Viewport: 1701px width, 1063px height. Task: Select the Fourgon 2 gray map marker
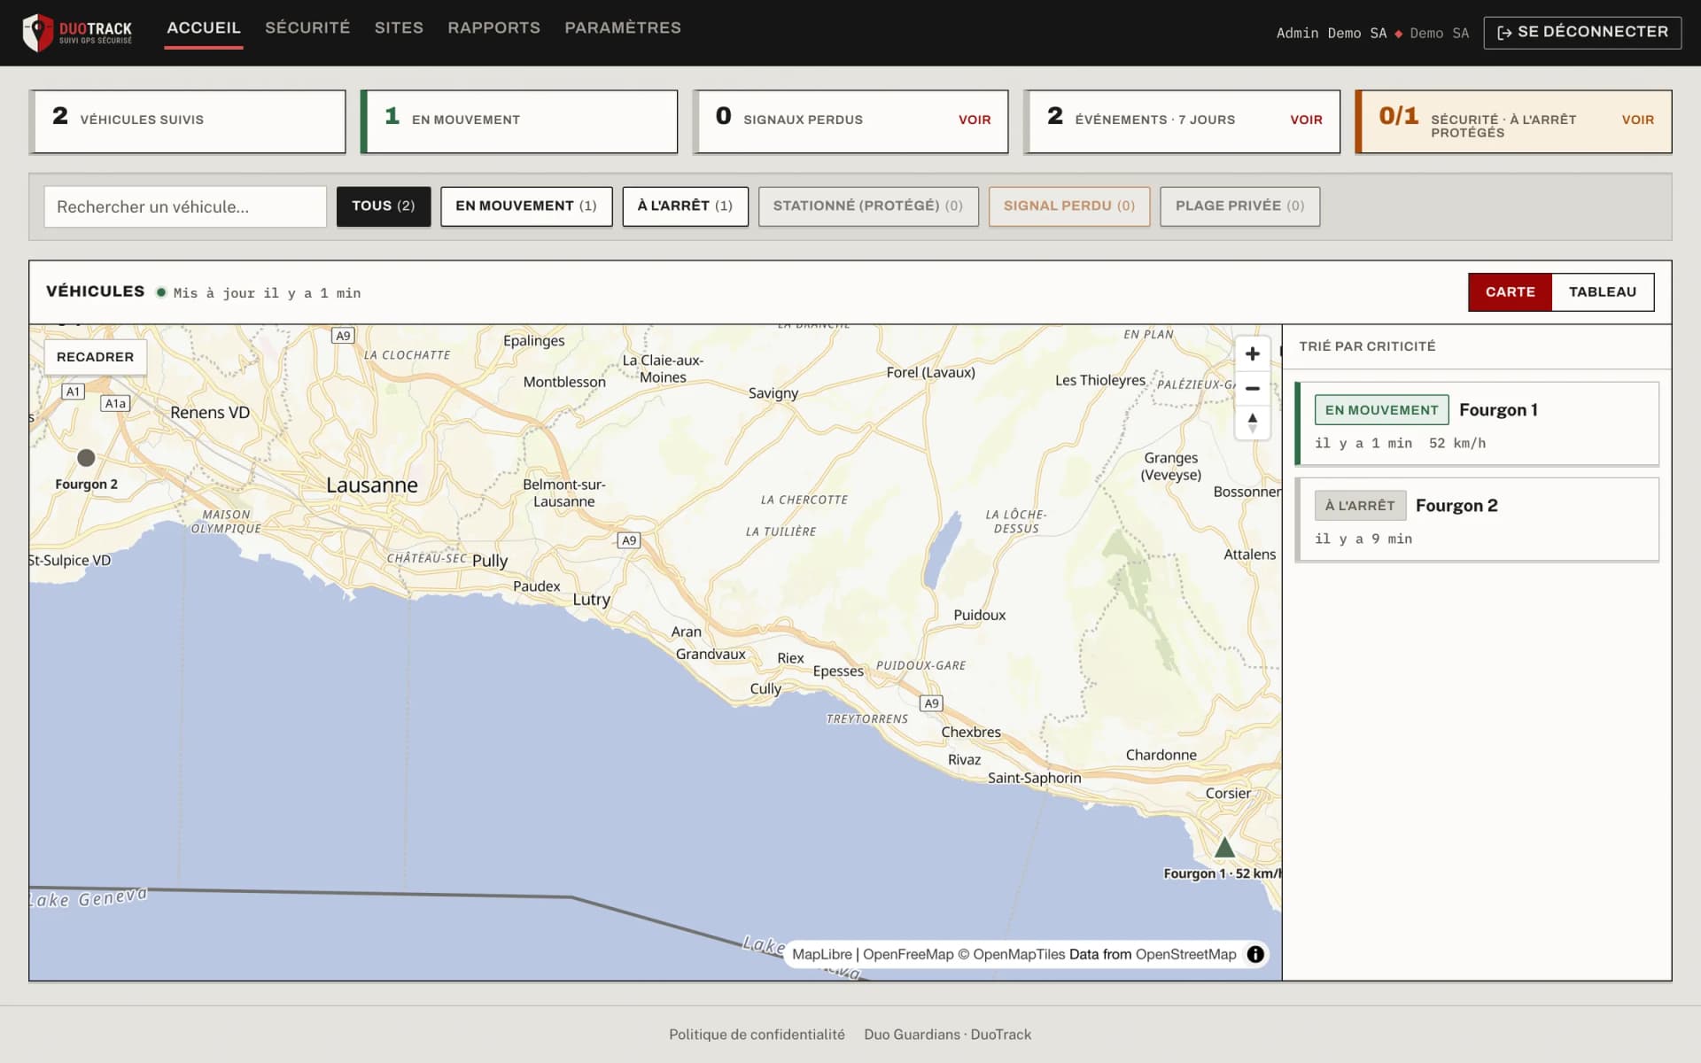86,458
